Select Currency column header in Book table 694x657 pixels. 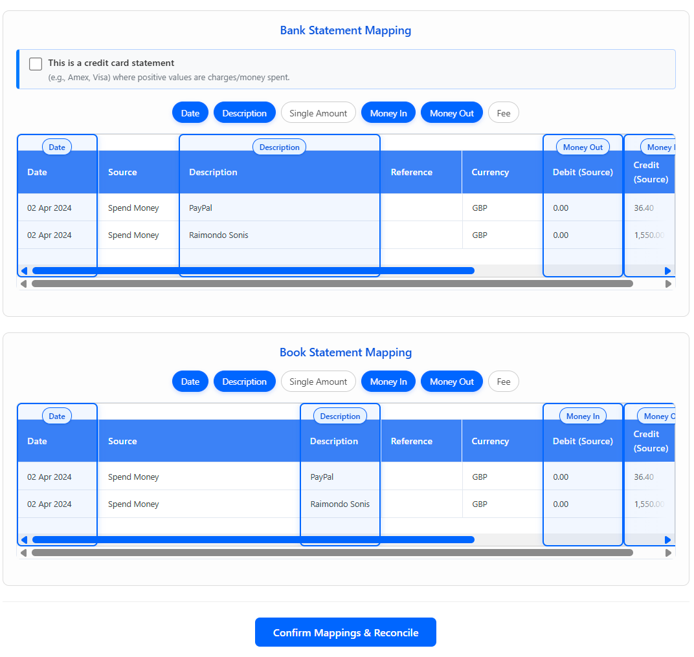490,442
